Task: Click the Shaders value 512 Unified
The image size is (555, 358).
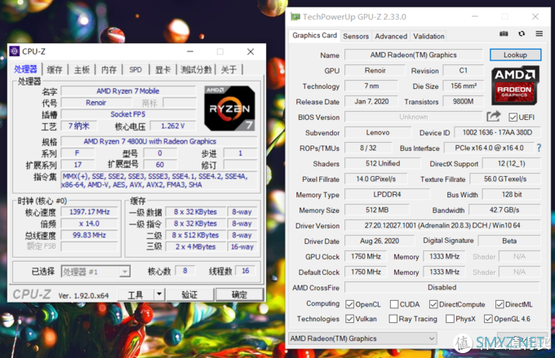Action: click(383, 163)
